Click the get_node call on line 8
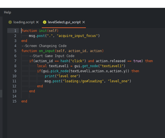Screen dimensions: 165x138 point(90,66)
